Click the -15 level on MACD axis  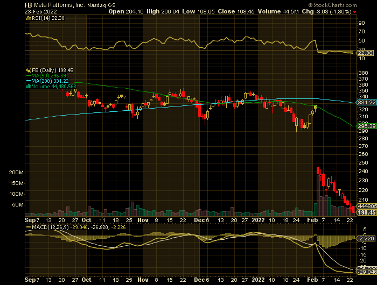(362, 255)
